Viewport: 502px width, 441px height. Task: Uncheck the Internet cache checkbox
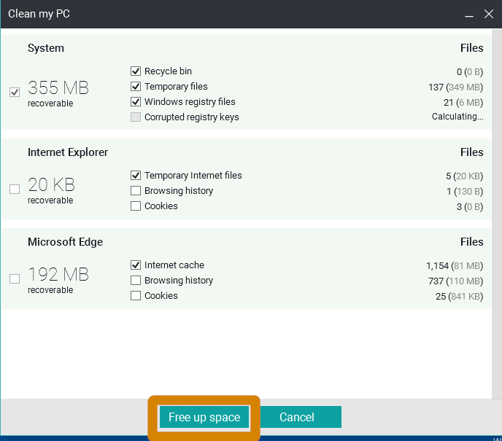[136, 265]
